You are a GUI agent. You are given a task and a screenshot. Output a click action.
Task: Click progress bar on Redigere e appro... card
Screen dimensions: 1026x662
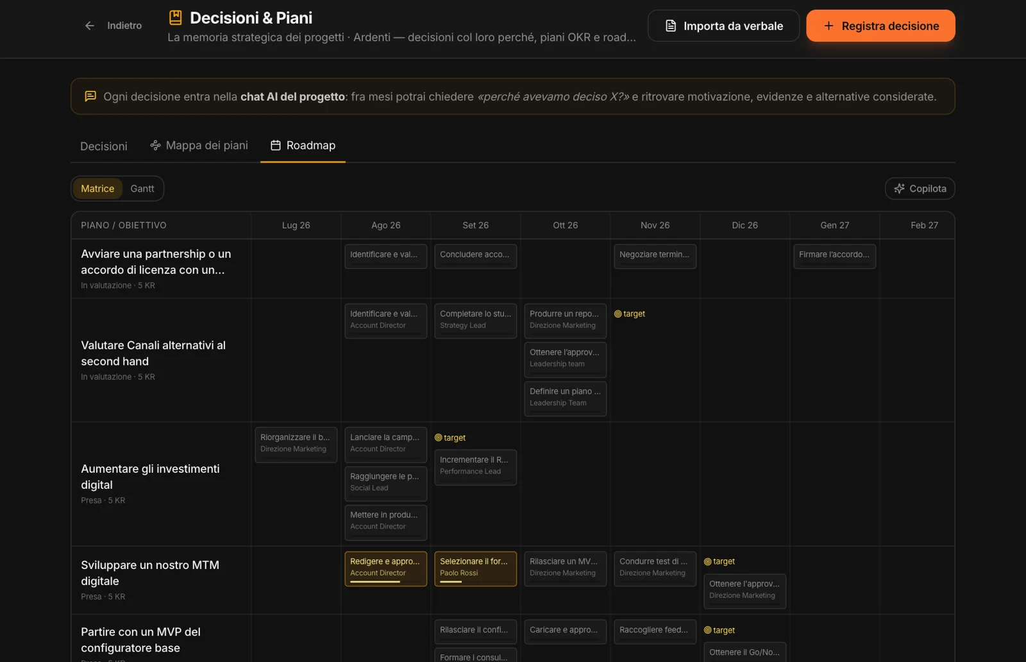[385, 582]
